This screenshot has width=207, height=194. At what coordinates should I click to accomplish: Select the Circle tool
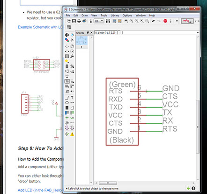(x=67, y=103)
